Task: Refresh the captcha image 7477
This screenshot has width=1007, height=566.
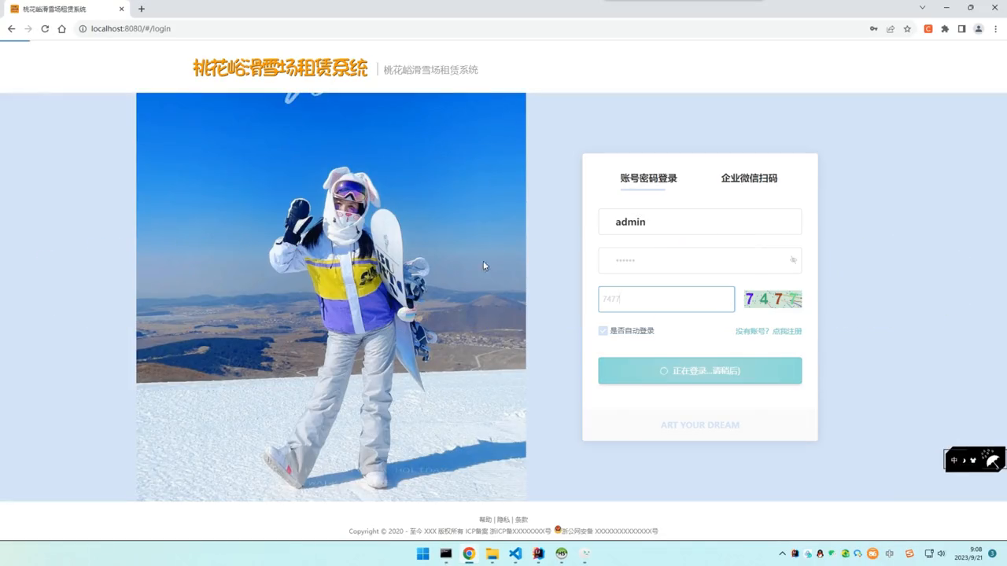Action: pyautogui.click(x=773, y=300)
